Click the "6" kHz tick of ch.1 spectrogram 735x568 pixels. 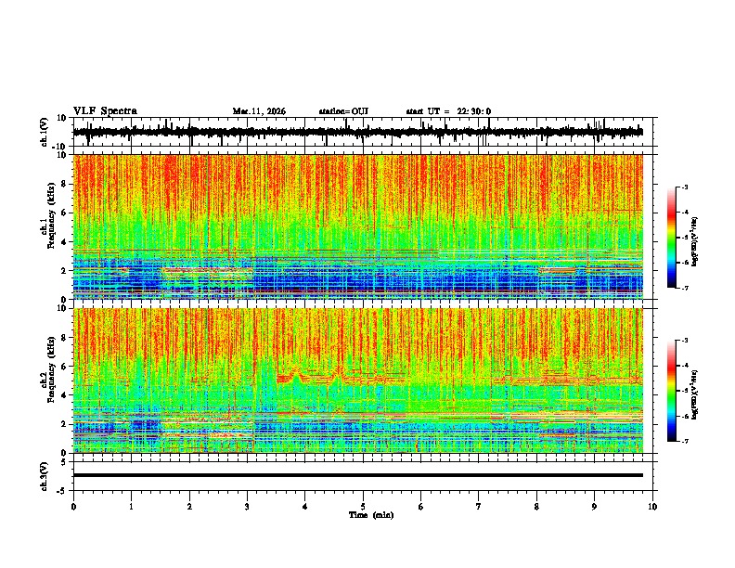[x=64, y=213]
